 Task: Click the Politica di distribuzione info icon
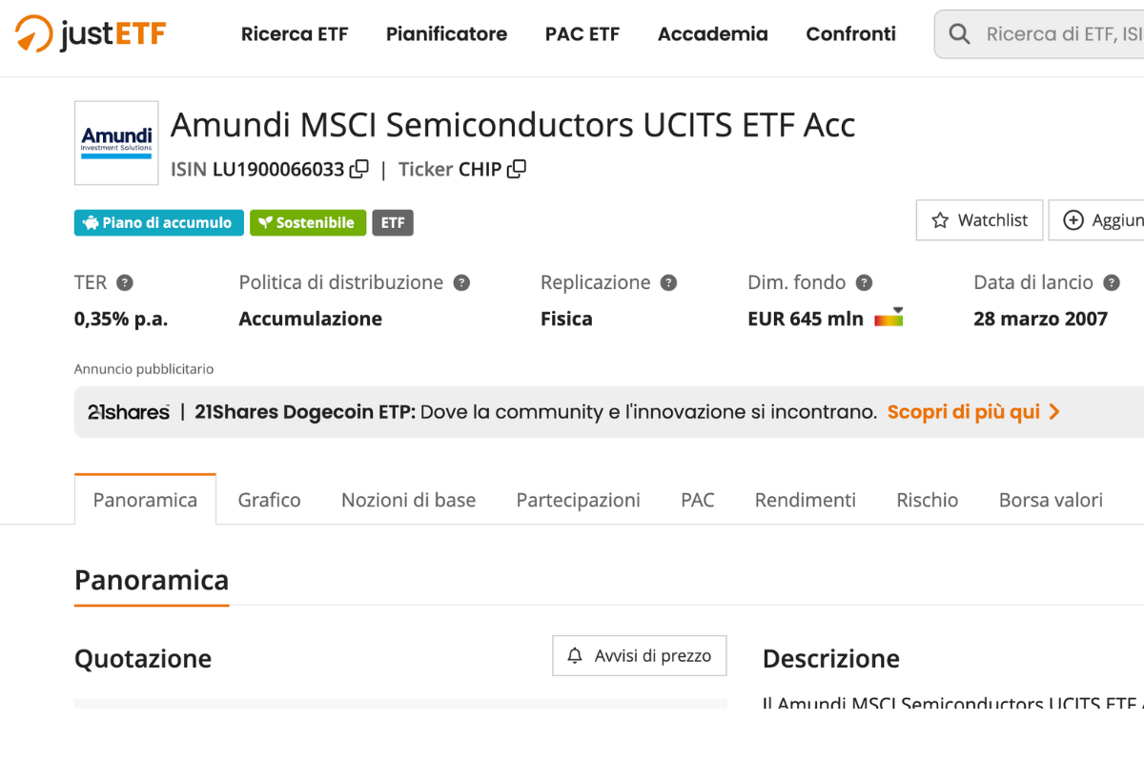[462, 282]
